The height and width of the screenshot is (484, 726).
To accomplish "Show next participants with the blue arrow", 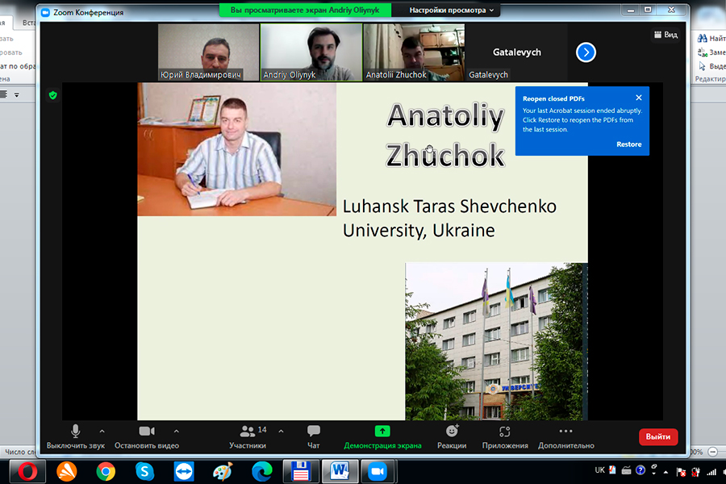I will (586, 52).
